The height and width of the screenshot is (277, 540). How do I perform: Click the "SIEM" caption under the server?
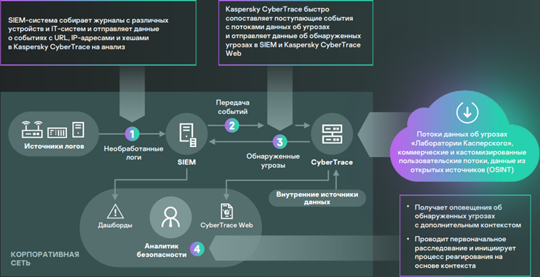[186, 163]
